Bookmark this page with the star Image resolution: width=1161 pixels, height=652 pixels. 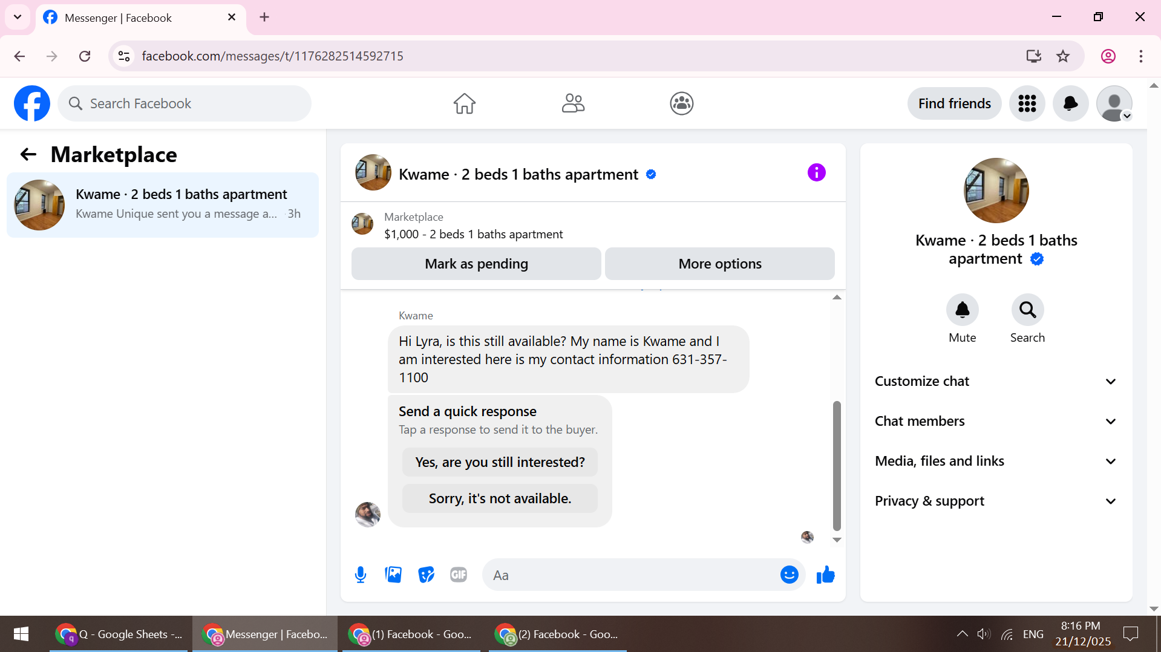point(1063,56)
